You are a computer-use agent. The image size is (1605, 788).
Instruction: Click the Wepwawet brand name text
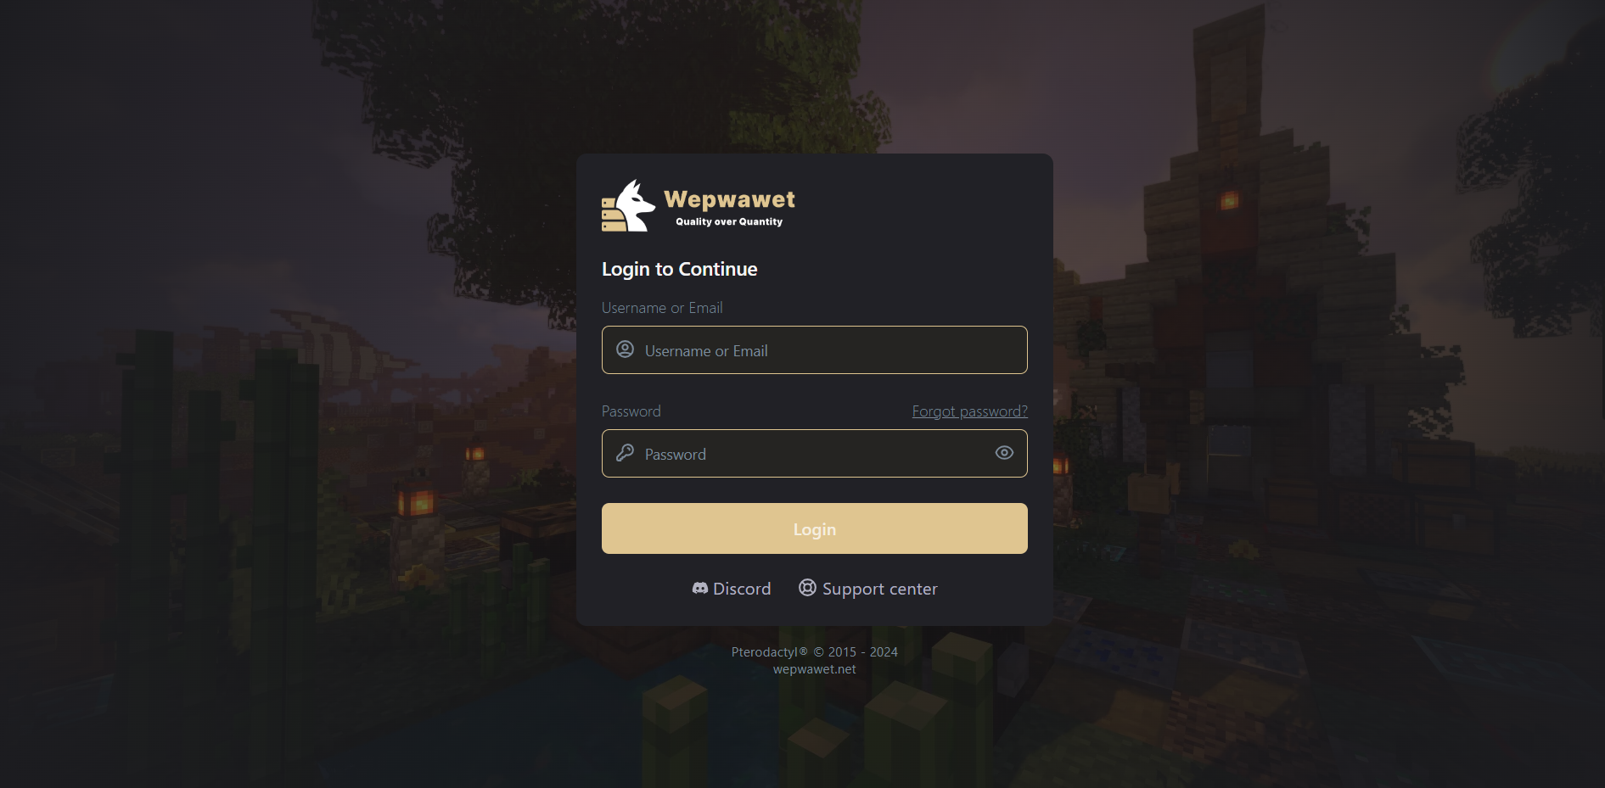(729, 199)
